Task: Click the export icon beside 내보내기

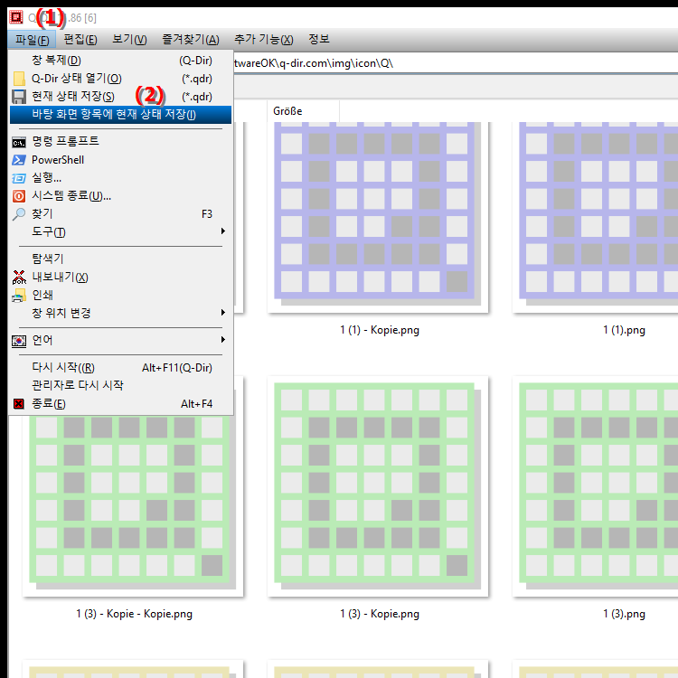Action: coord(19,278)
